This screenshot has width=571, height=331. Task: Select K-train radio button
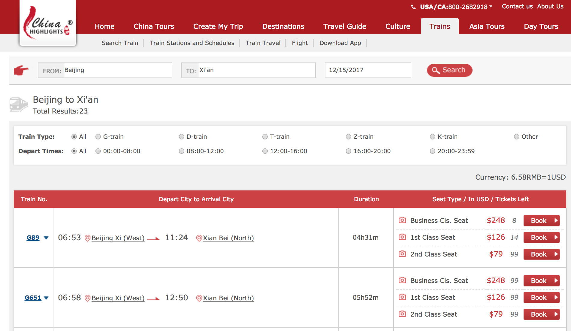pyautogui.click(x=432, y=137)
